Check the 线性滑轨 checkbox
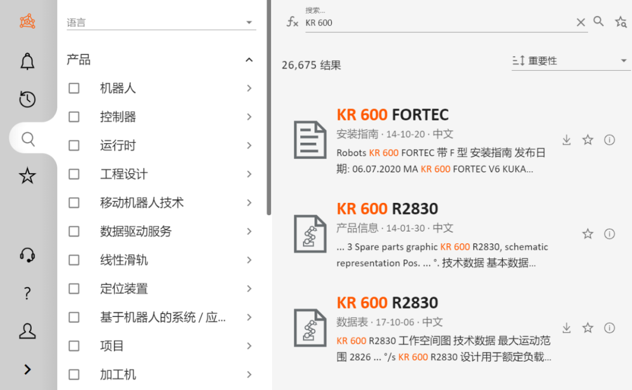 pos(74,260)
